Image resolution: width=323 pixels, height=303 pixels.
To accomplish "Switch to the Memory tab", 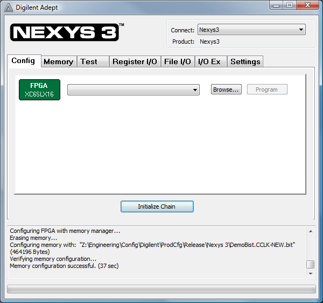I will tap(59, 61).
